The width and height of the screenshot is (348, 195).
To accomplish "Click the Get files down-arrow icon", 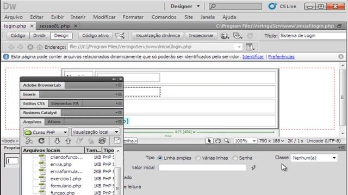I will click(x=57, y=141).
